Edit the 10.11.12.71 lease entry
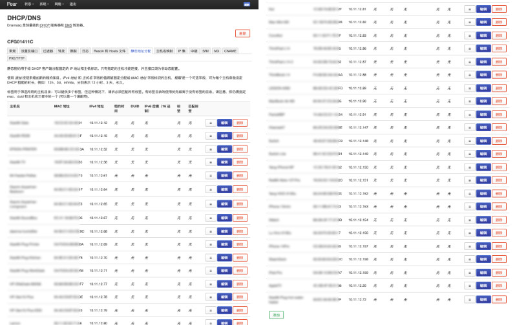This screenshot has width=517, height=325. pyautogui.click(x=224, y=271)
